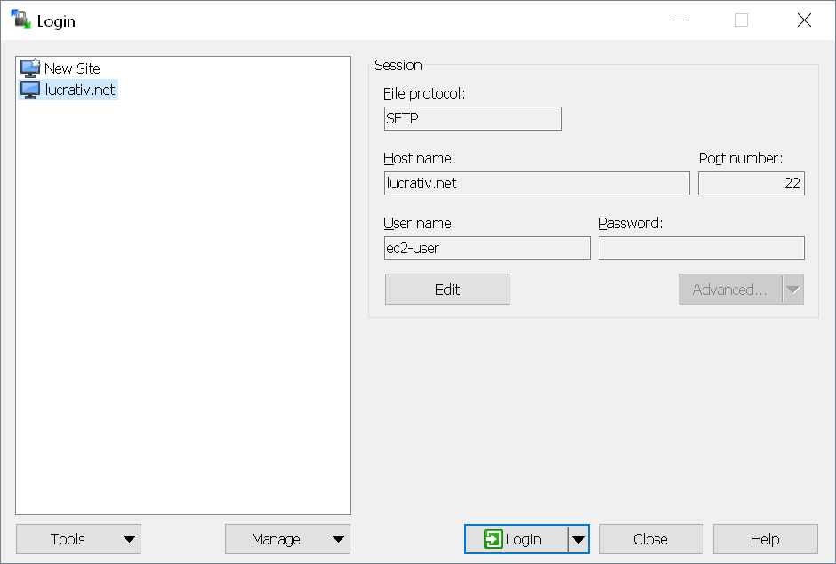
Task: Click the New Site monitor icon
Action: click(30, 68)
